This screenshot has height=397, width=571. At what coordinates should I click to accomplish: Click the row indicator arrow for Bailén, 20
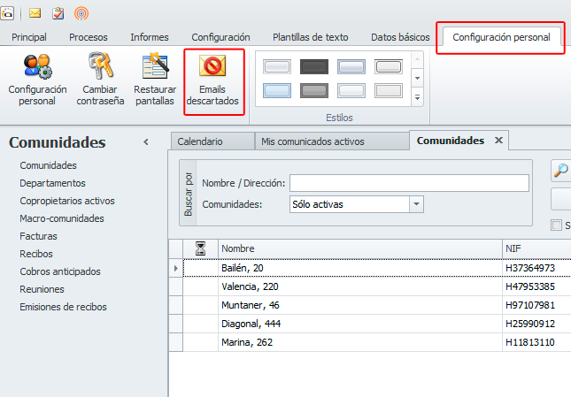click(176, 268)
